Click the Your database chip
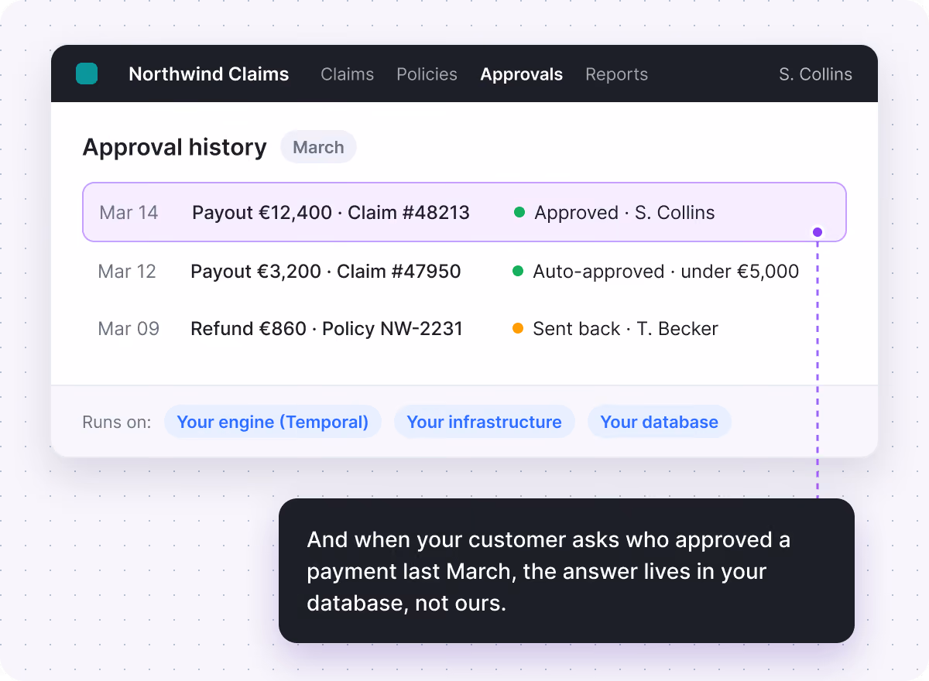Screen dimensions: 929x681 pyautogui.click(x=660, y=422)
